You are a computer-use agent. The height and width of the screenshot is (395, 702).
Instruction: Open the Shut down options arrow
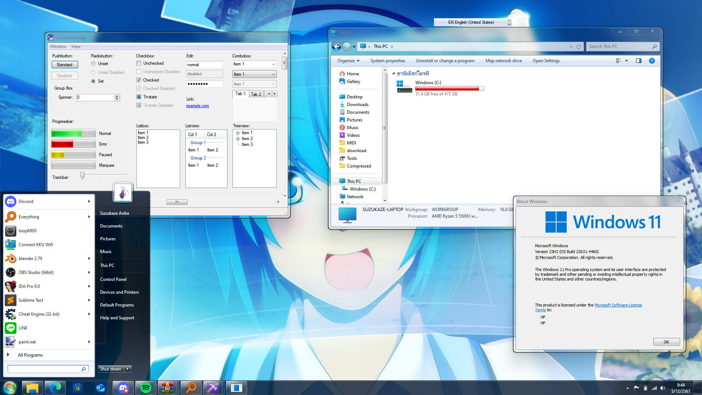(x=128, y=369)
